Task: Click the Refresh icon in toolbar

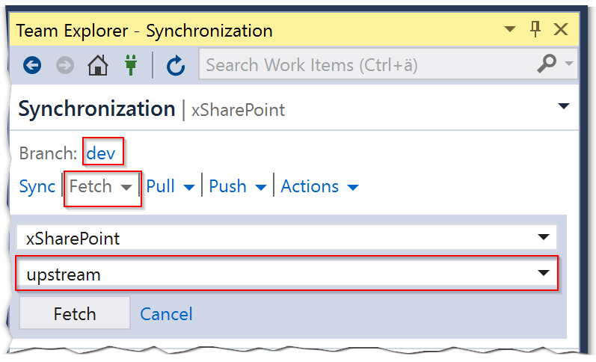Action: pos(176,66)
